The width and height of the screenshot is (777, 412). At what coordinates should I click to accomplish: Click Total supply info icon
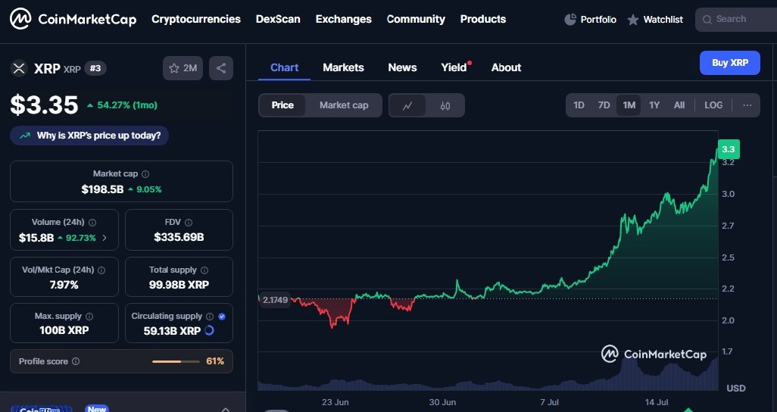pos(204,270)
